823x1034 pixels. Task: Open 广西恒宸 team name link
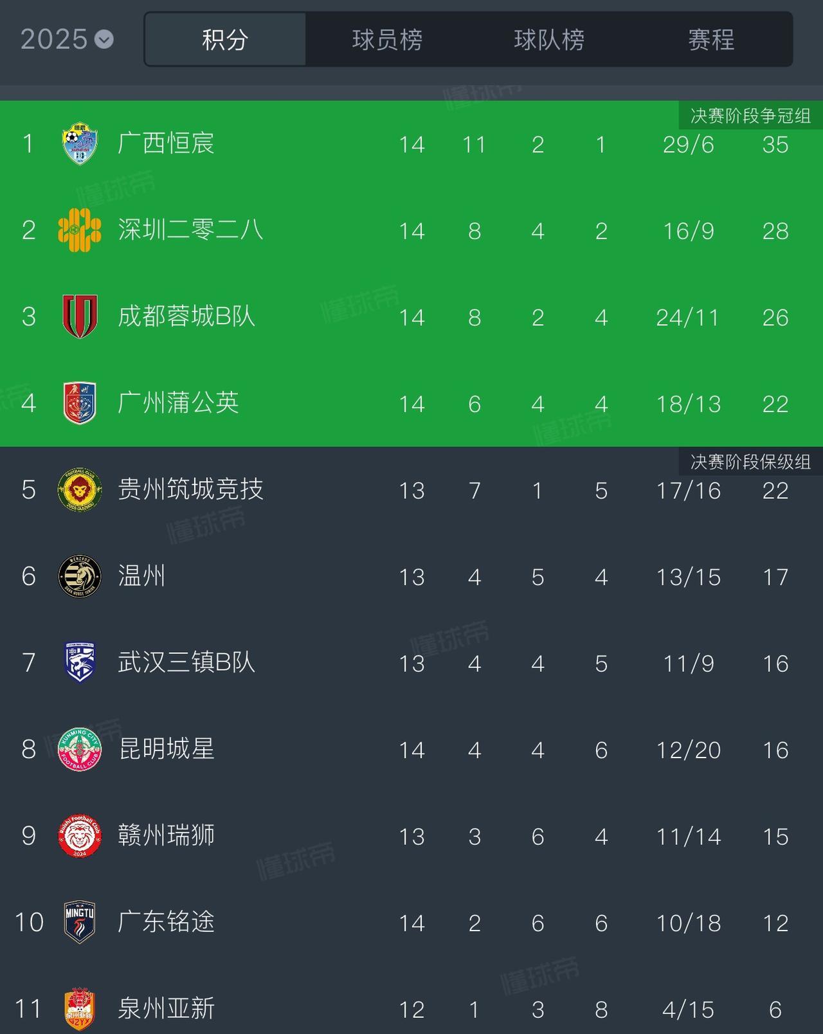[166, 143]
